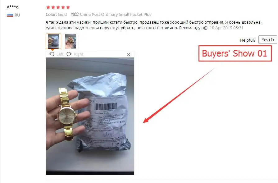Click the Buyers' Show 01 label box

tap(235, 53)
